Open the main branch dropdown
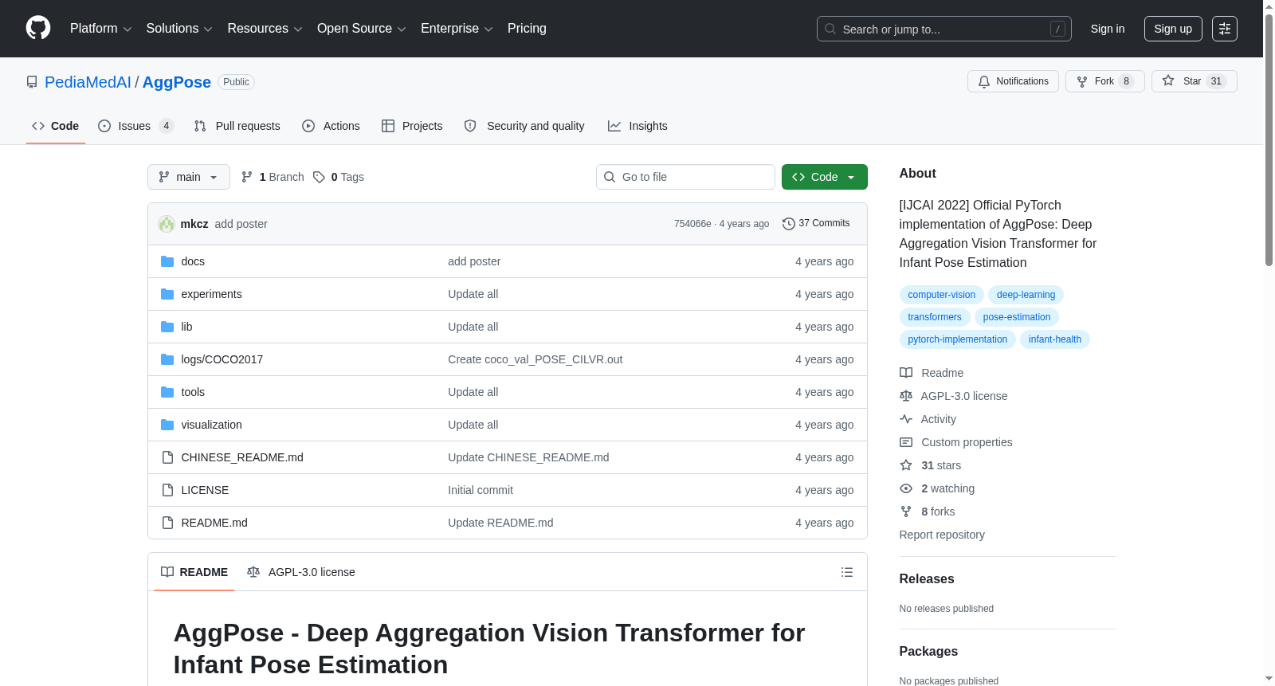Screen dimensions: 1275x686 188,177
